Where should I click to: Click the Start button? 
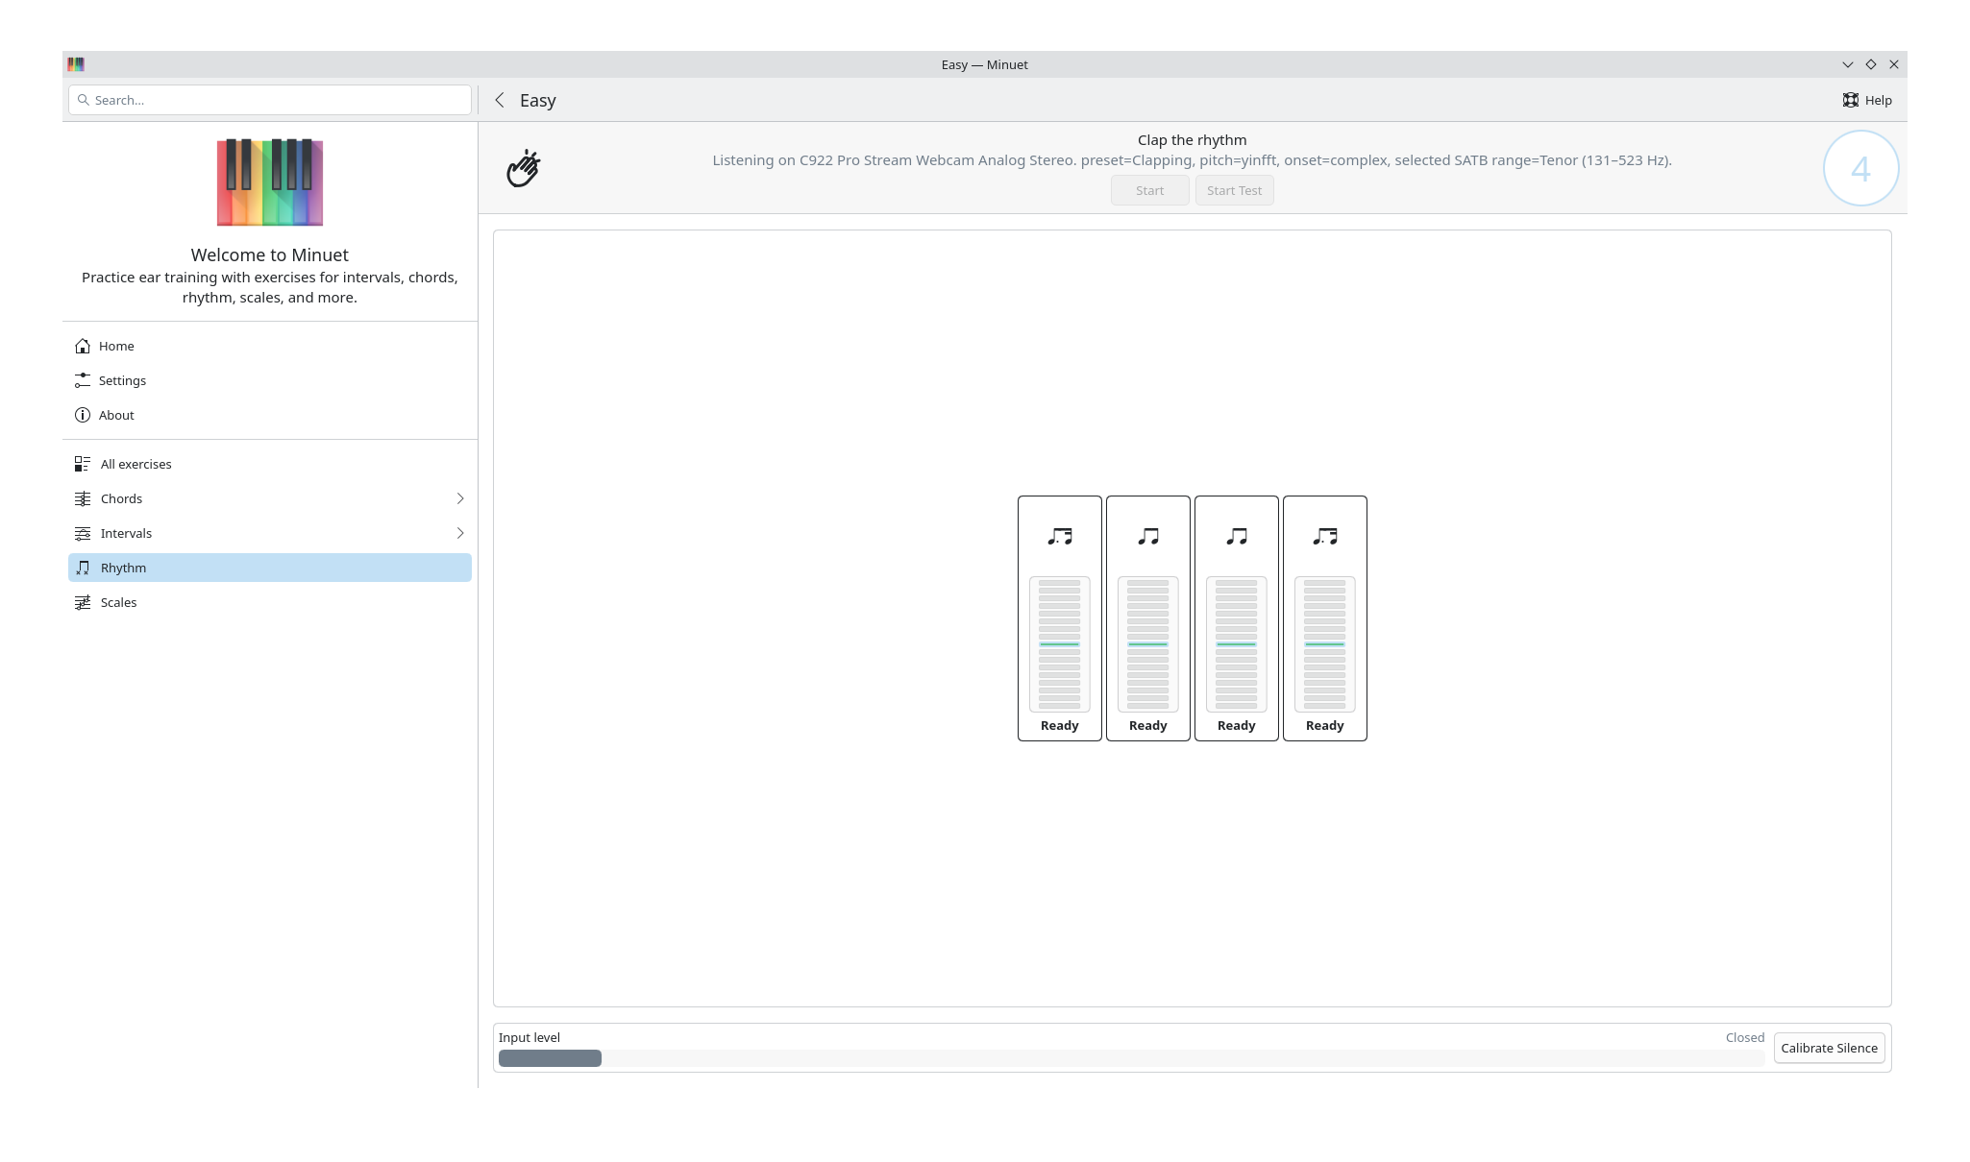(1149, 190)
